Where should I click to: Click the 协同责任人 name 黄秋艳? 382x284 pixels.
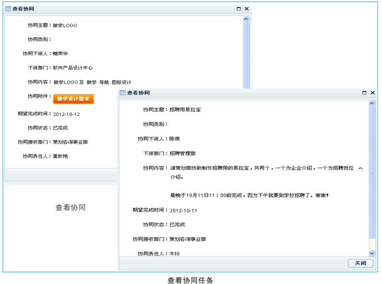click(x=60, y=156)
